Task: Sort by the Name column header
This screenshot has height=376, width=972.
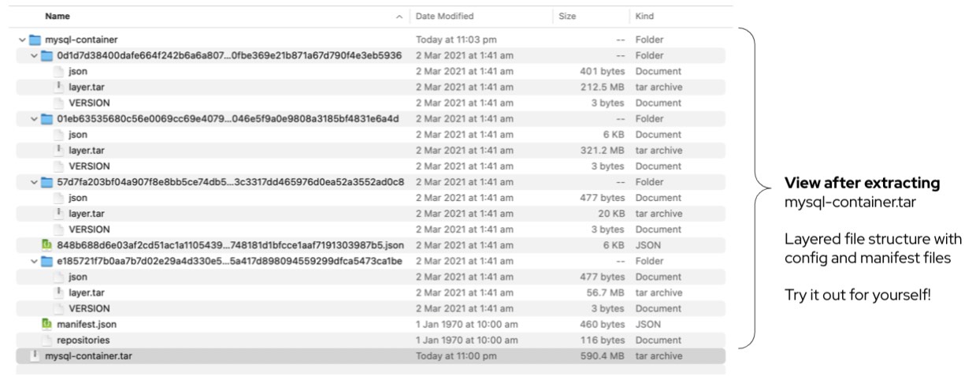Action: [57, 16]
